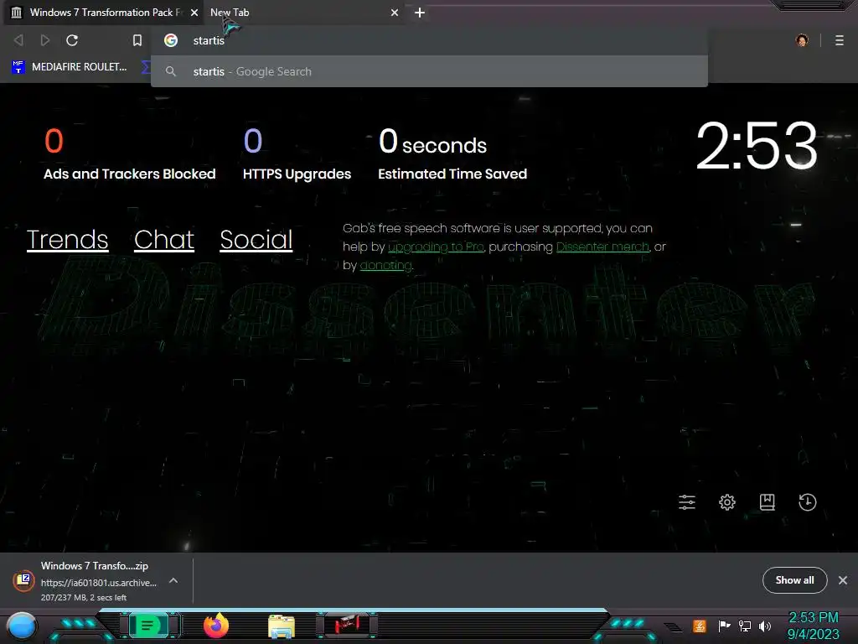Open the green chat app on taskbar
858x644 pixels.
(x=147, y=626)
